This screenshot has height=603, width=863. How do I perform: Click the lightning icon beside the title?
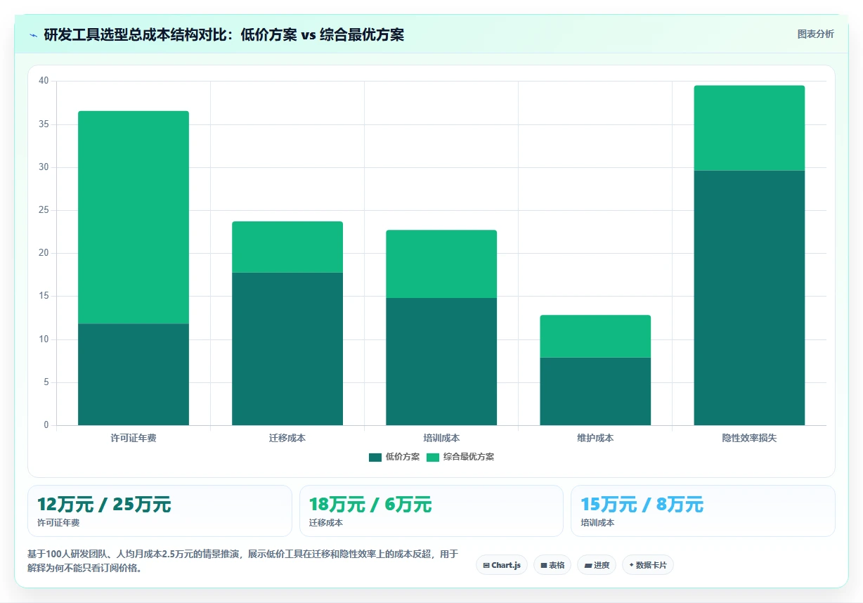[34, 35]
